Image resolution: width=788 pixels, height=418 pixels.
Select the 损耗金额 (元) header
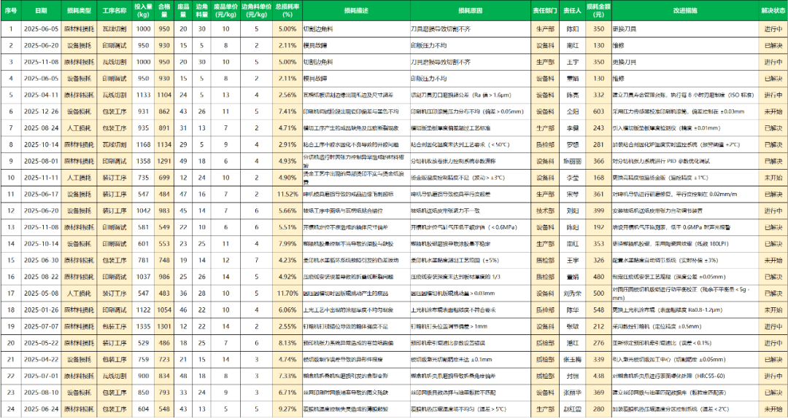pos(598,10)
